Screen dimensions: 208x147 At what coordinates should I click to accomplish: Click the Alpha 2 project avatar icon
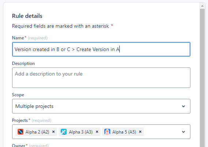pos(21,132)
